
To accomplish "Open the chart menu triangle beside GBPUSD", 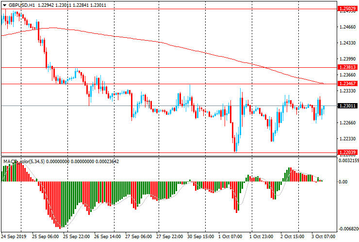I will pos(4,5).
